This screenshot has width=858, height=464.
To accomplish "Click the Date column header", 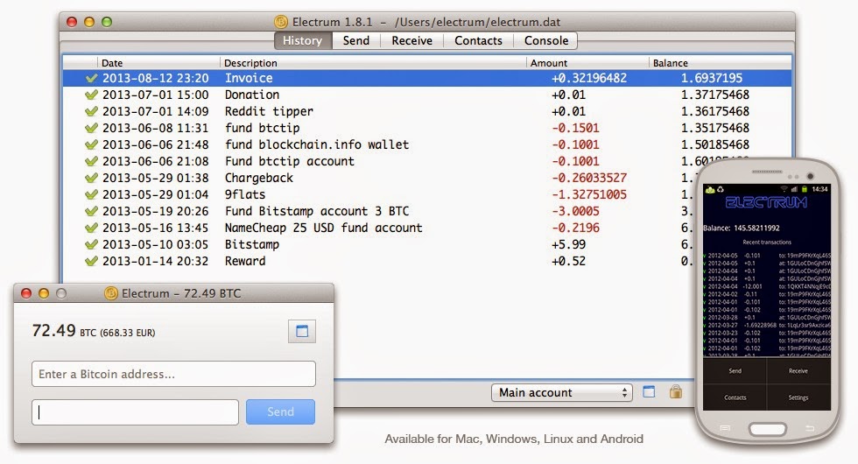I will [x=158, y=63].
